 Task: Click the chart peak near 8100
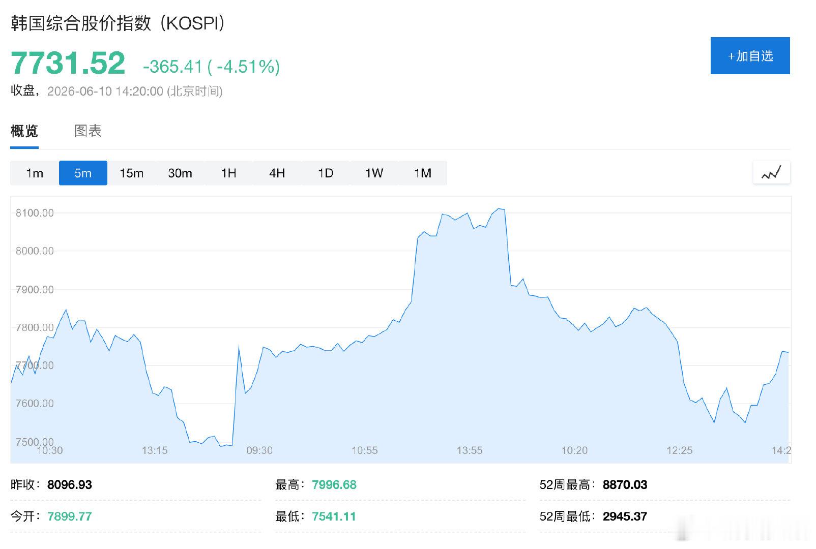[500, 209]
